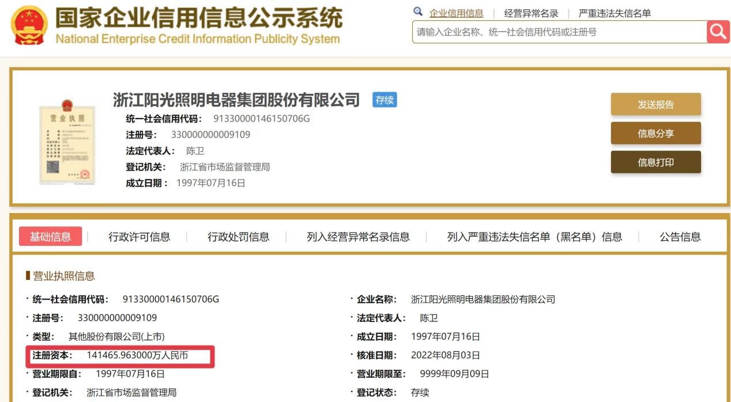Viewport: 731px width, 402px height.
Task: Select the 企业信用信息 search category
Action: (456, 13)
